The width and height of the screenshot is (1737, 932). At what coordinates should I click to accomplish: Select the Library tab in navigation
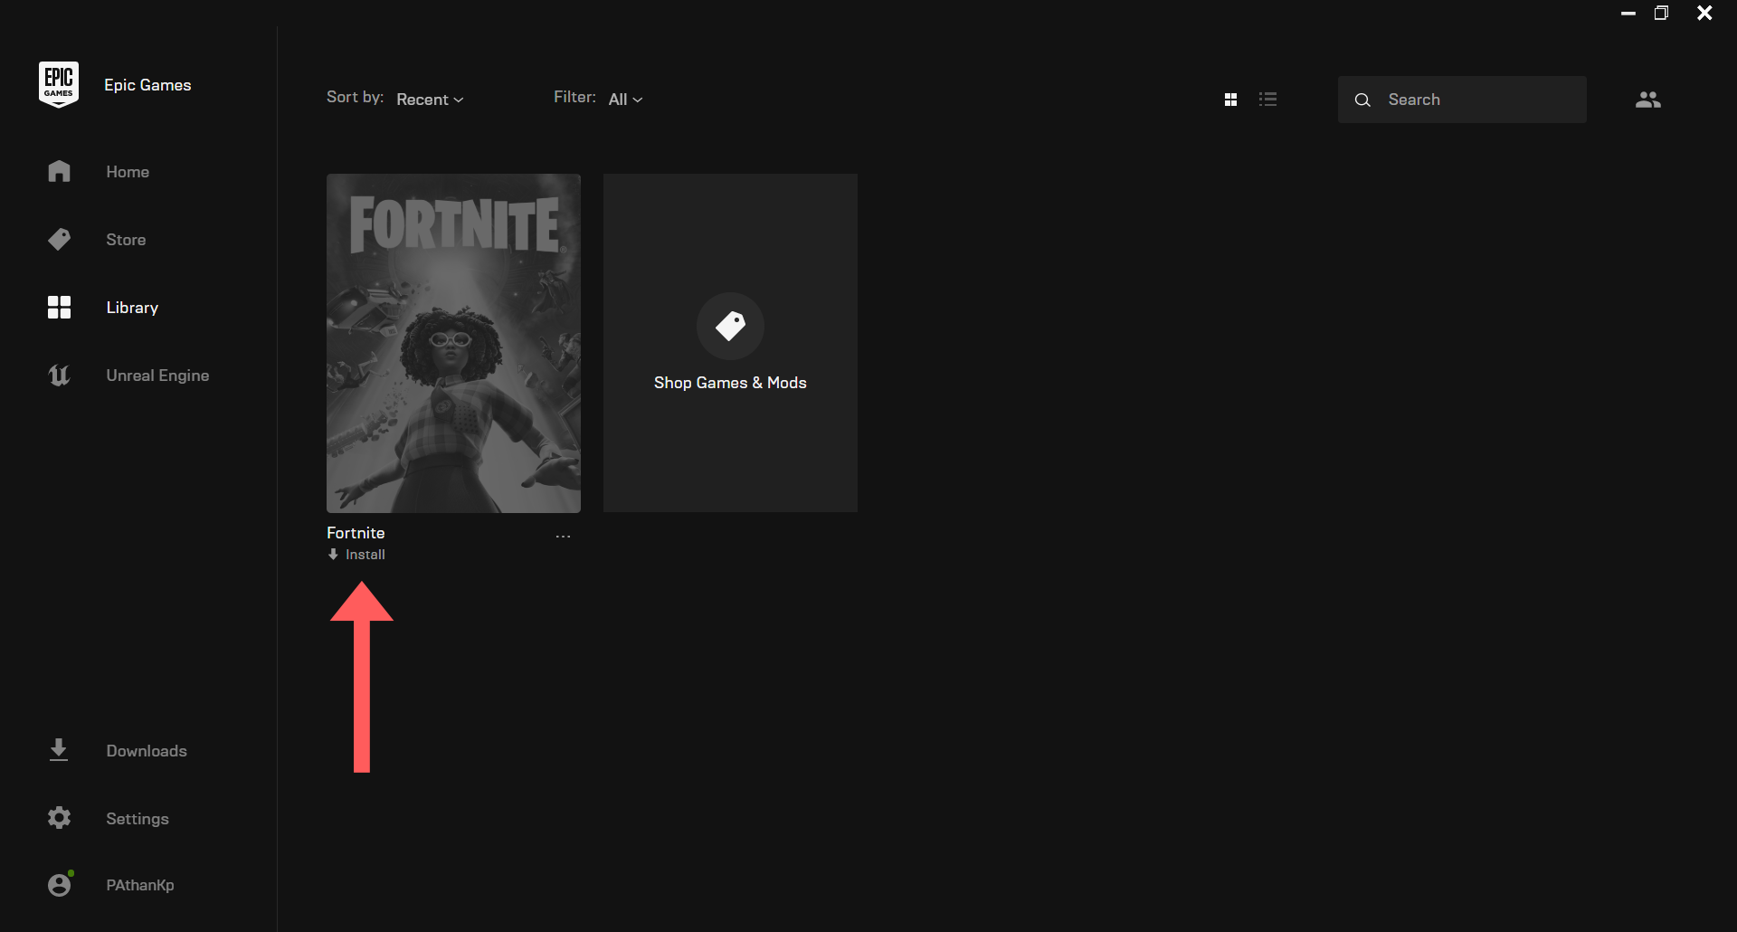click(x=131, y=307)
